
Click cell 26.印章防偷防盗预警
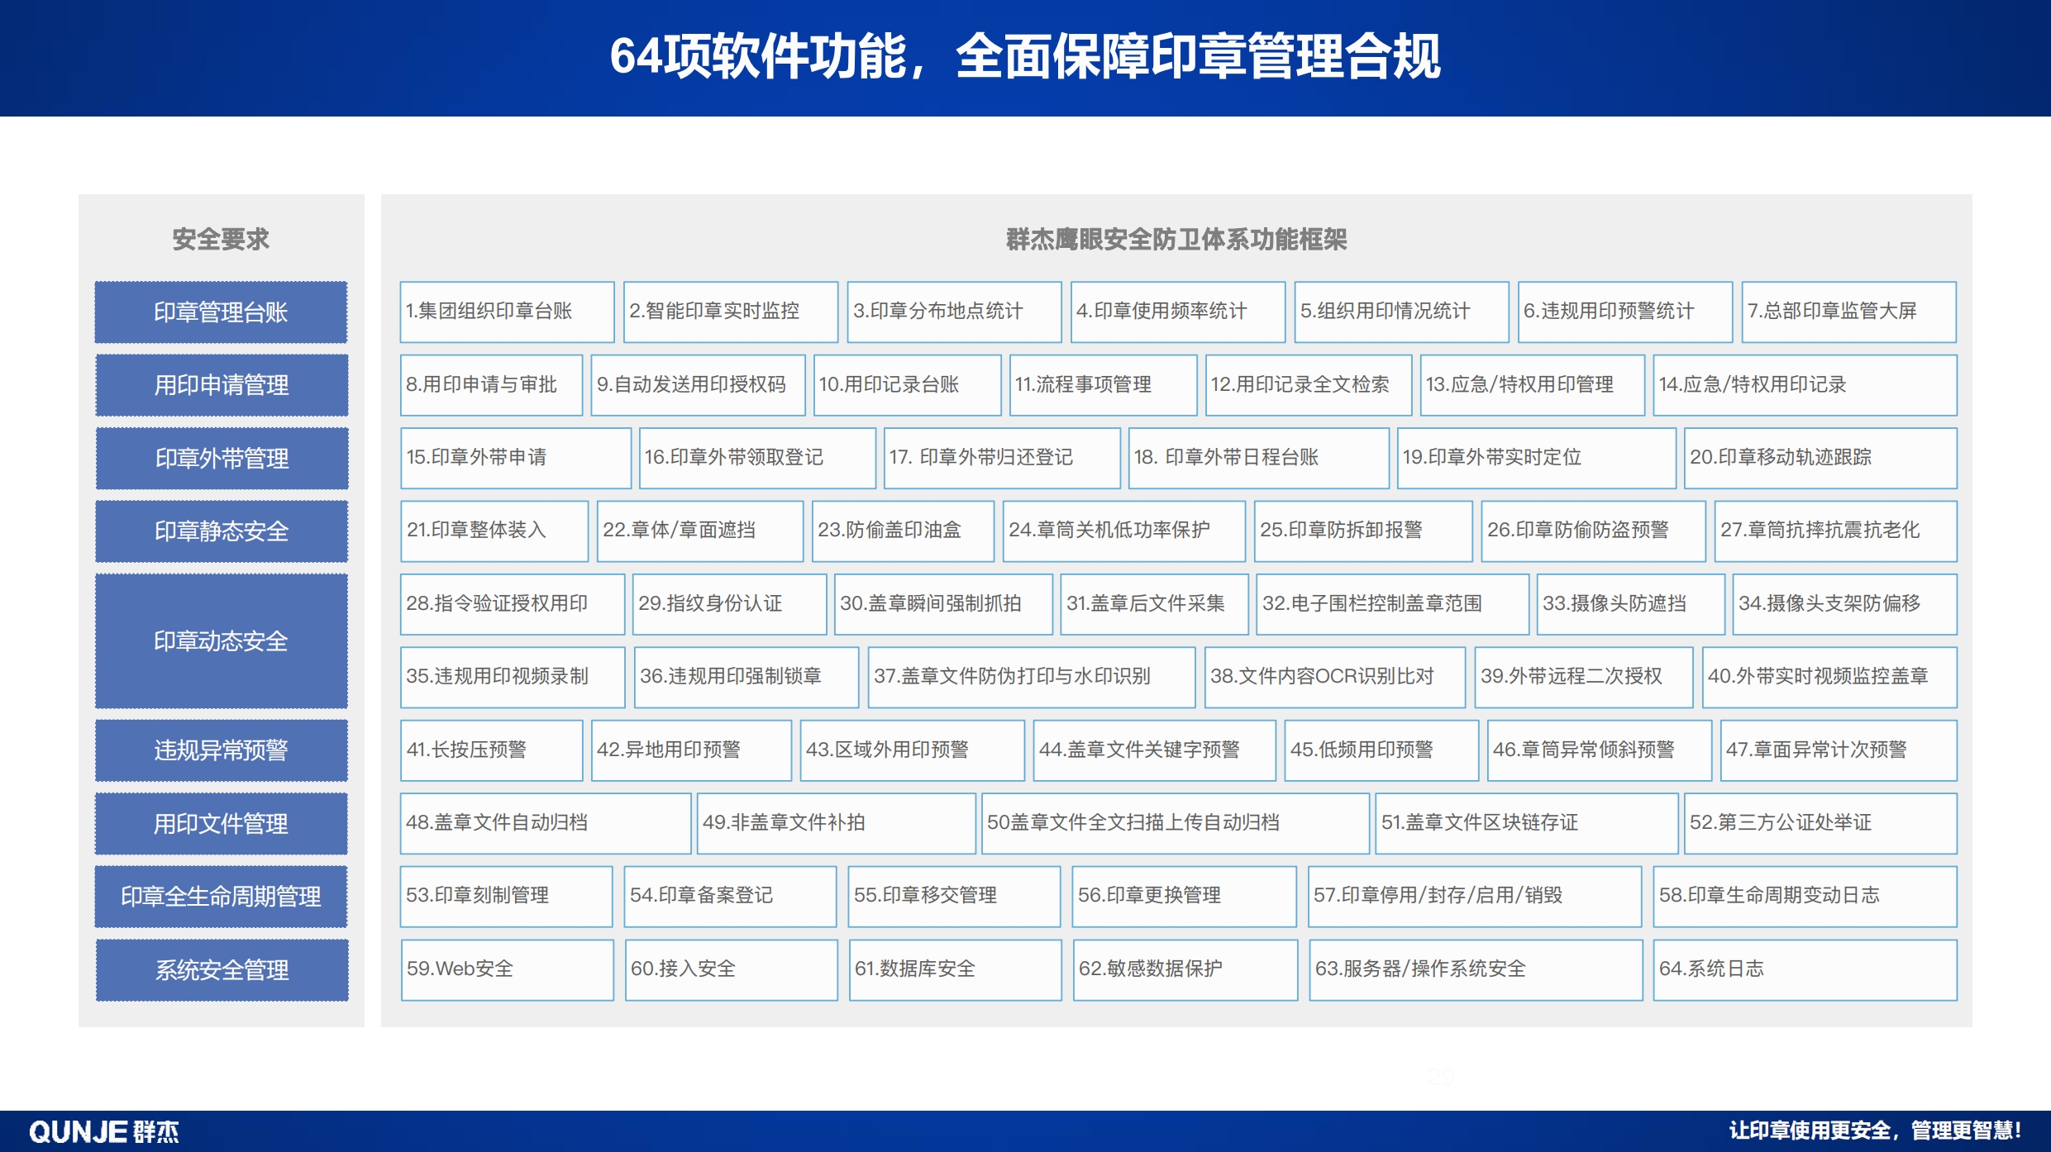[x=1593, y=531]
